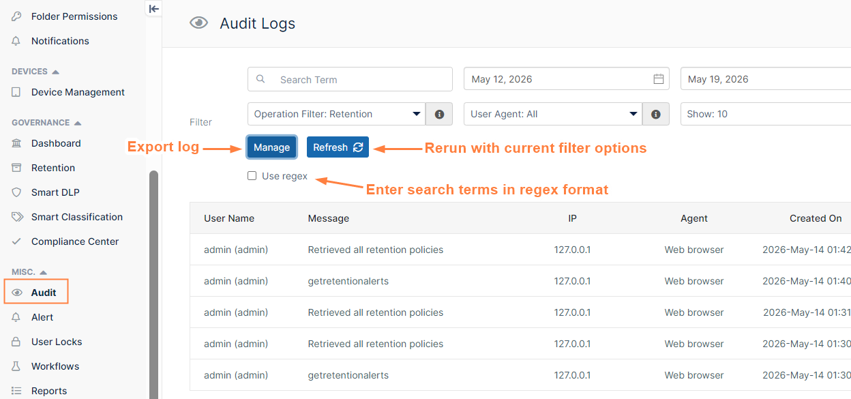Click the Smart Classification tags icon
Image resolution: width=851 pixels, height=399 pixels.
[17, 217]
